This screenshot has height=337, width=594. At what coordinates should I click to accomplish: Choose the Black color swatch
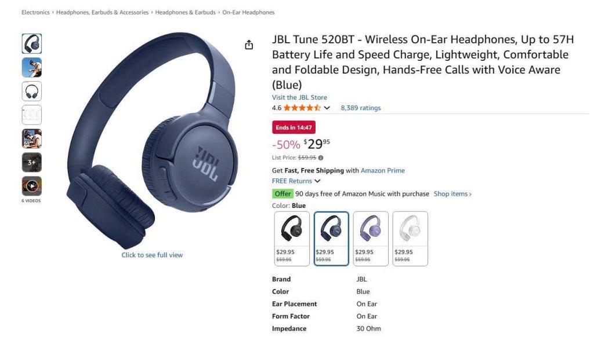[x=292, y=239]
